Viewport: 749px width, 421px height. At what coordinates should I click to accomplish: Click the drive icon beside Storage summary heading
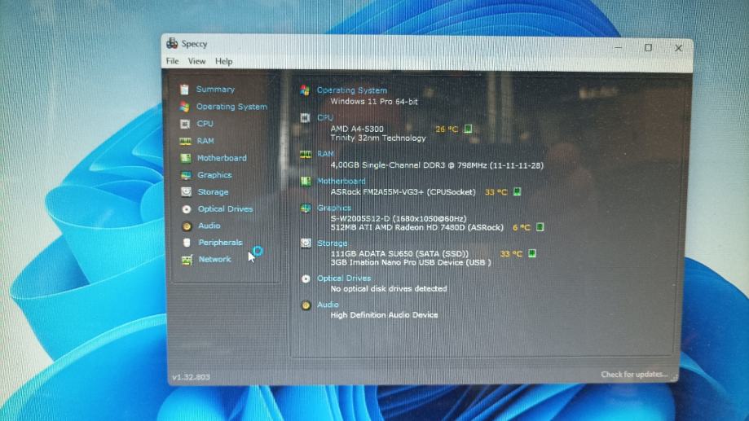306,243
